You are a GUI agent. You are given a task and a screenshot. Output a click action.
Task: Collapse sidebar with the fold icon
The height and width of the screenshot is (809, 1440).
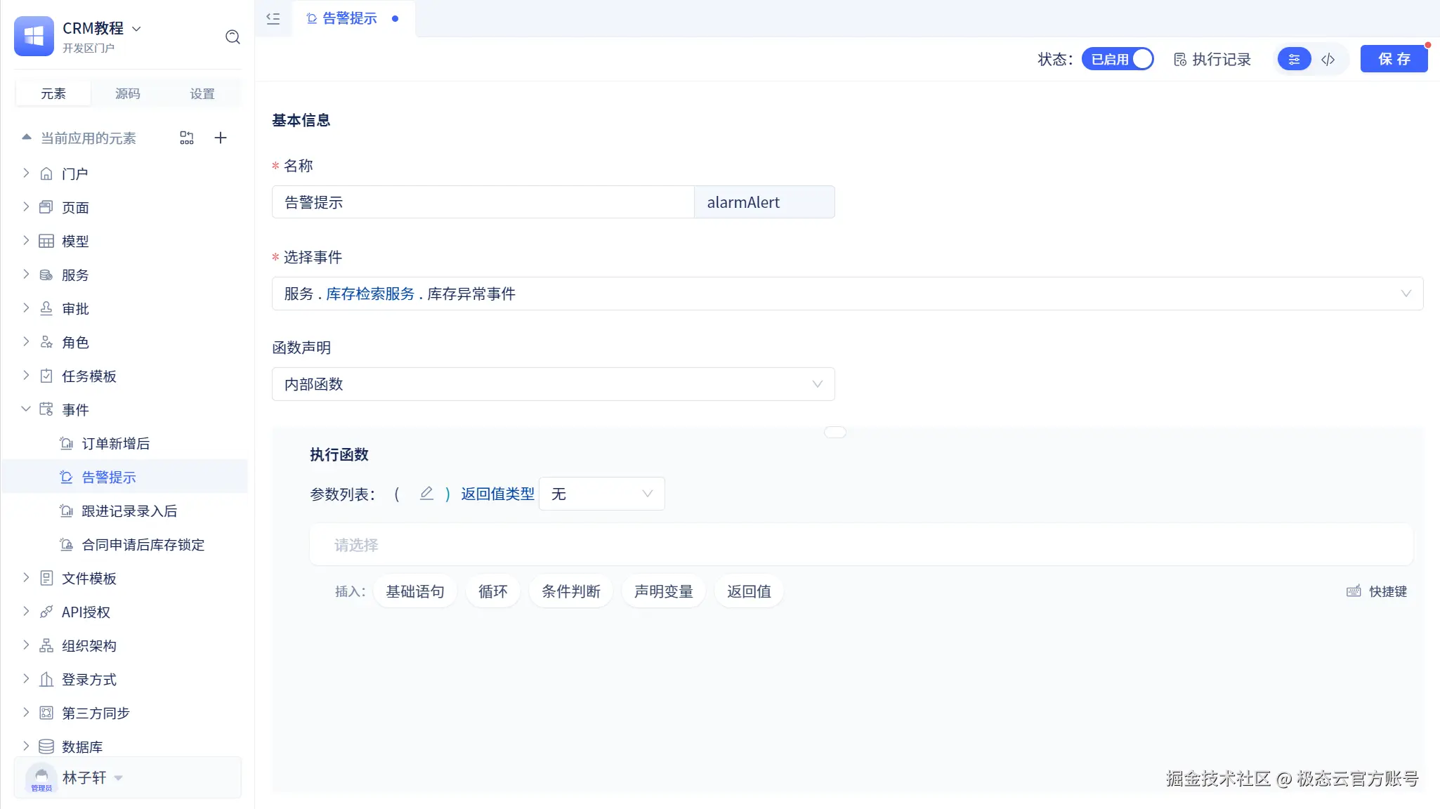point(273,19)
